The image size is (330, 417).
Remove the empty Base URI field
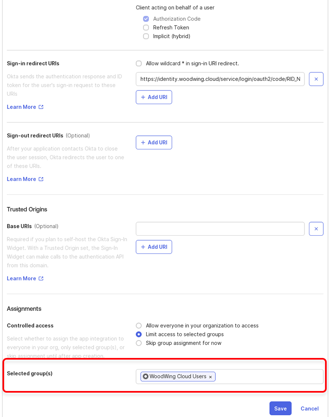316,229
